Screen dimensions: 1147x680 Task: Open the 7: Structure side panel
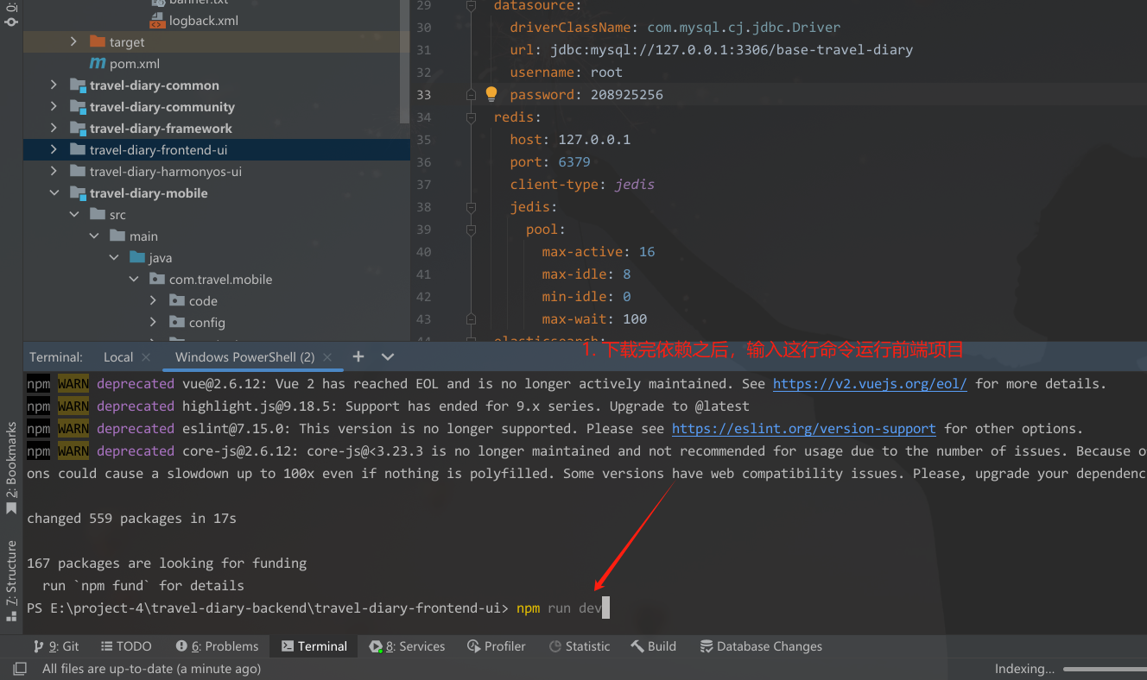(x=11, y=581)
